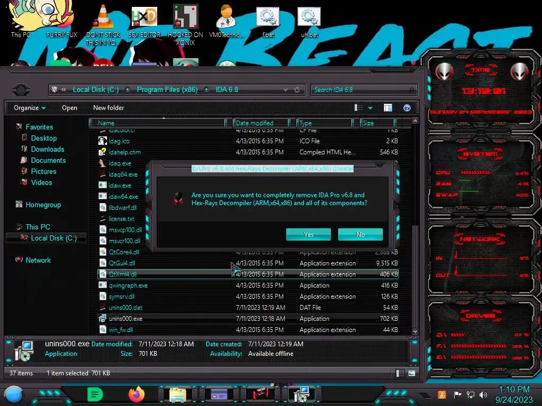The width and height of the screenshot is (542, 406).
Task: Confirm uninstall by clicking Yes
Action: (x=309, y=234)
